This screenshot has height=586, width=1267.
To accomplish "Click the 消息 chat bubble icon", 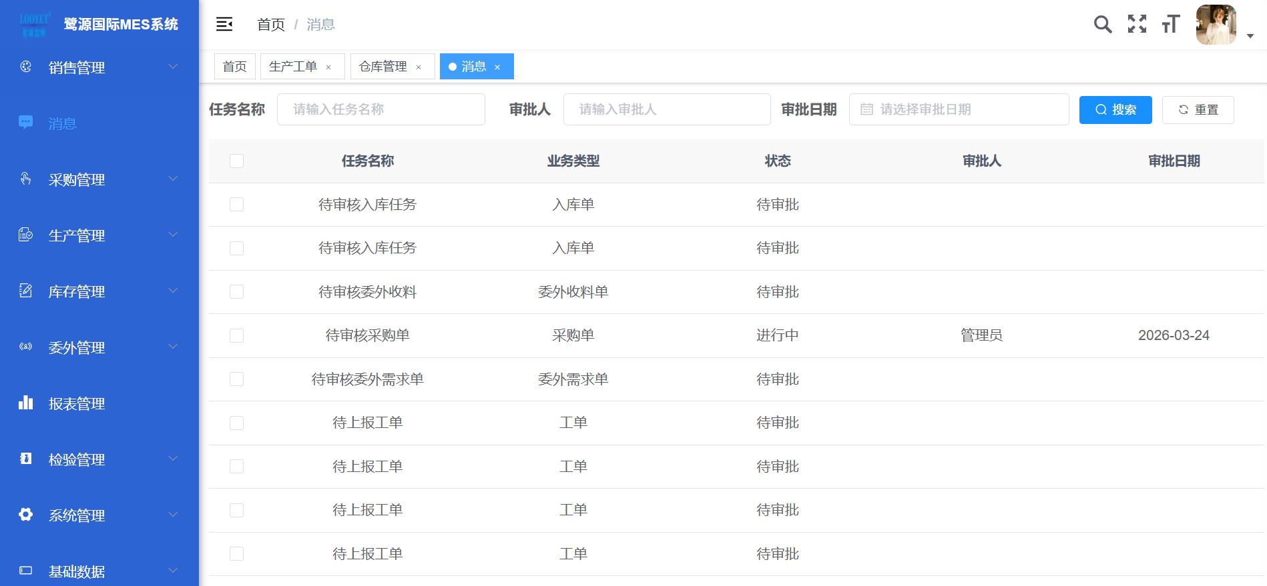I will [x=26, y=123].
